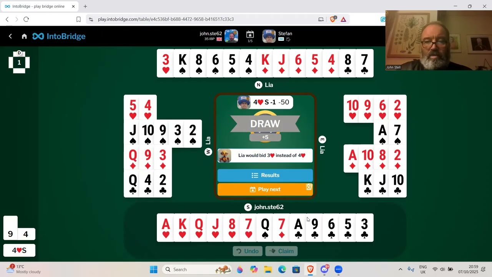Reload the page
The width and height of the screenshot is (492, 277).
click(26, 19)
